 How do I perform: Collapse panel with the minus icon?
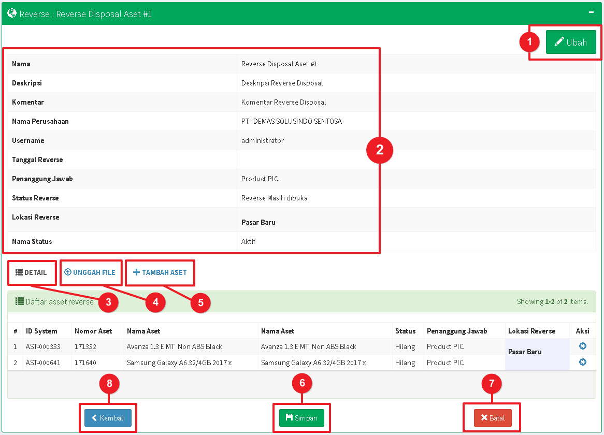[x=591, y=11]
